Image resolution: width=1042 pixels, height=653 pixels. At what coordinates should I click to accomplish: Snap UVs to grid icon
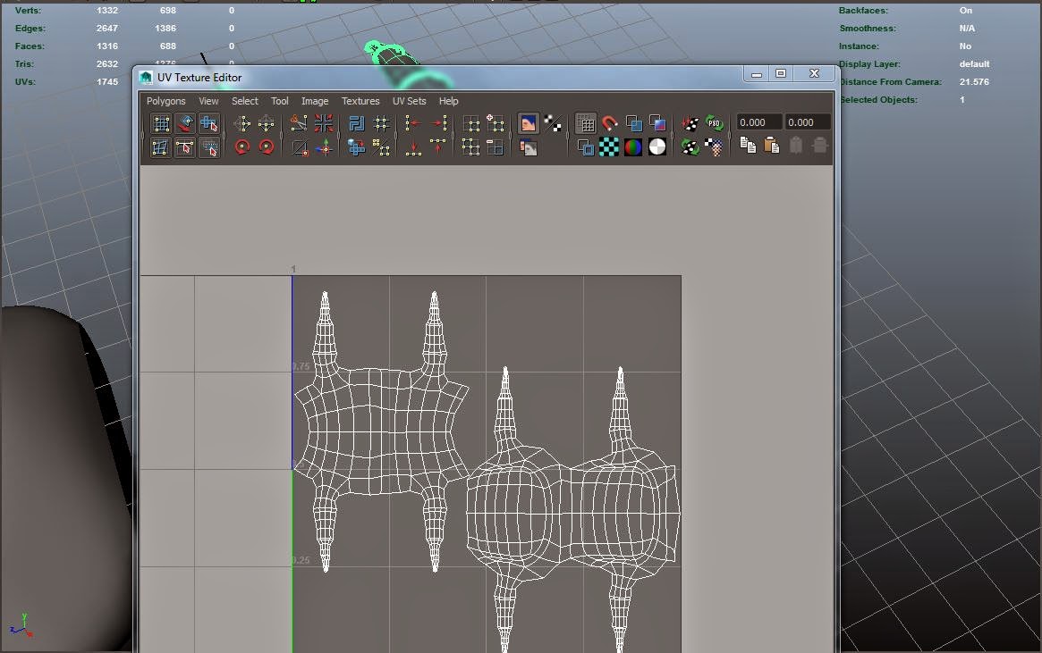point(381,123)
